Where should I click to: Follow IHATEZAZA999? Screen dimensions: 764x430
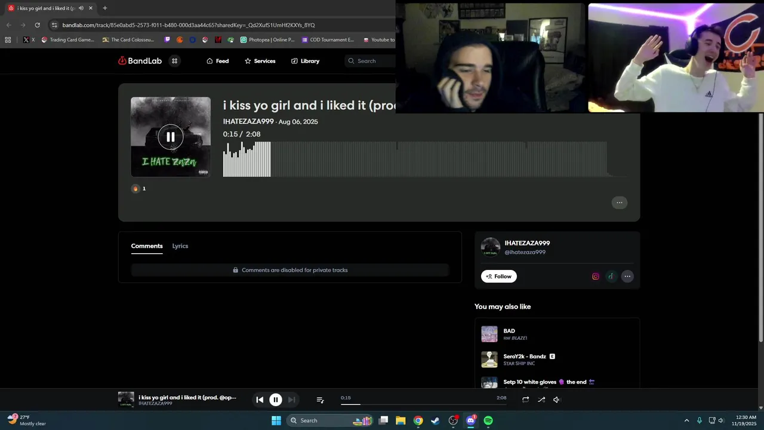(x=499, y=277)
